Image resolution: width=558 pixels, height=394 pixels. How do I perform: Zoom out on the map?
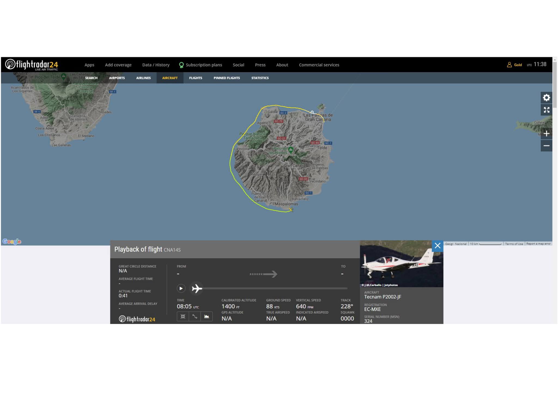546,146
